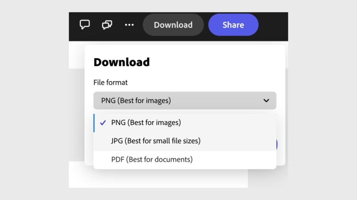Pick PDF (Best for documents) option
This screenshot has height=200, width=357.
152,159
